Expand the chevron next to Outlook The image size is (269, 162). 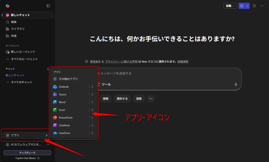[92, 87]
